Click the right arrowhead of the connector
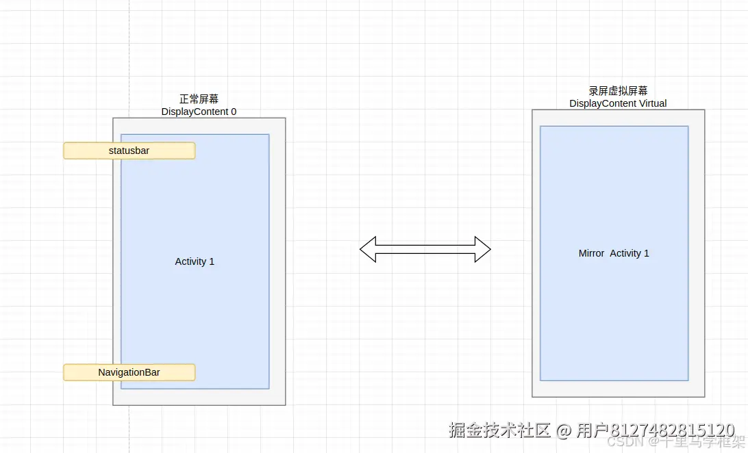The width and height of the screenshot is (748, 453). [482, 249]
